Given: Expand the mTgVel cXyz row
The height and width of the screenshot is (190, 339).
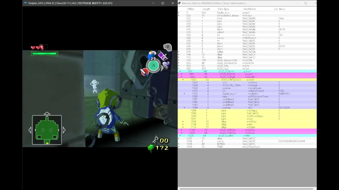Looking at the screenshot, I should coord(183,127).
